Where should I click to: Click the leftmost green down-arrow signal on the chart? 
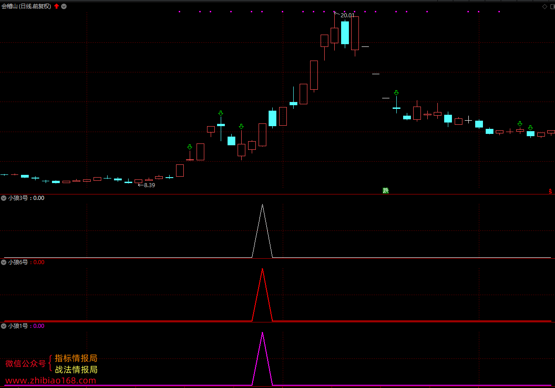(x=190, y=147)
